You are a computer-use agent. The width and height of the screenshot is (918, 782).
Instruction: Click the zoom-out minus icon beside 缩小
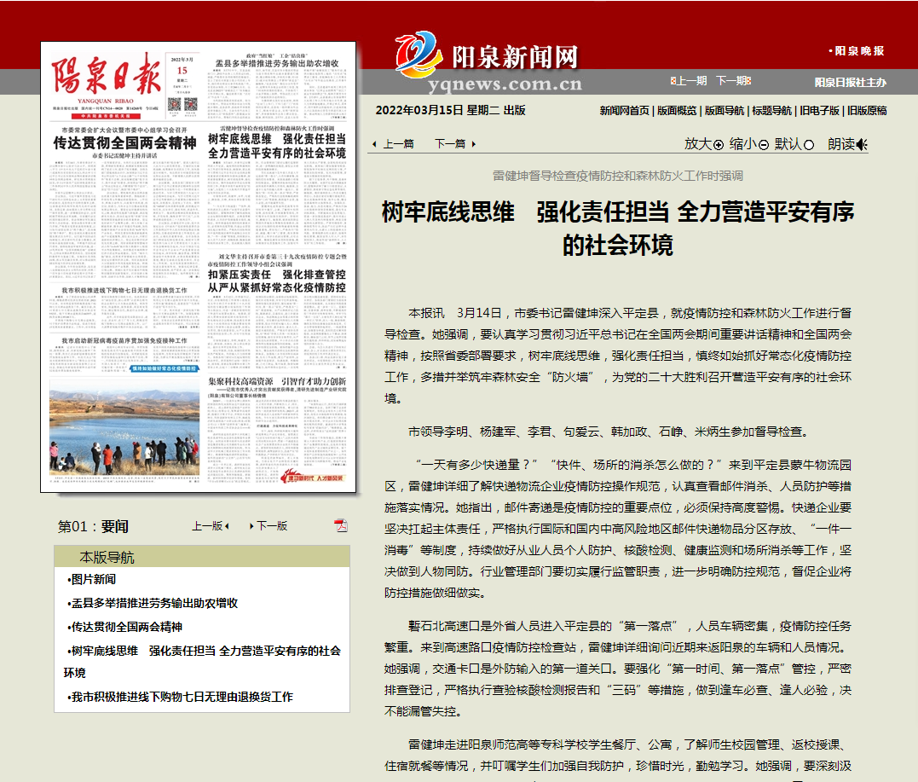[x=764, y=145]
